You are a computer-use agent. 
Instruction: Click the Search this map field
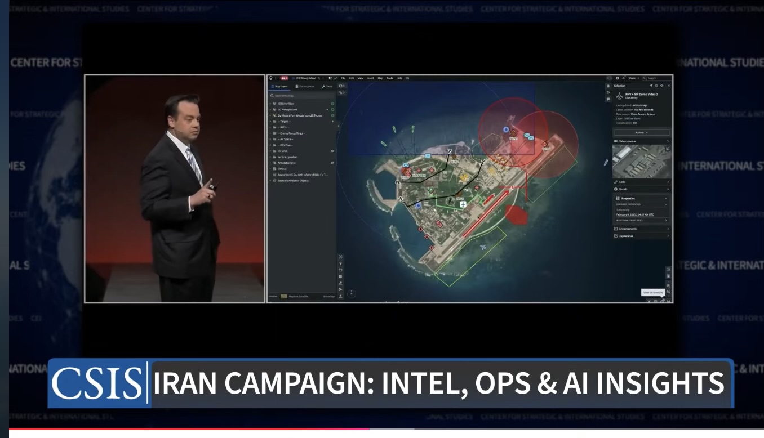(x=301, y=96)
